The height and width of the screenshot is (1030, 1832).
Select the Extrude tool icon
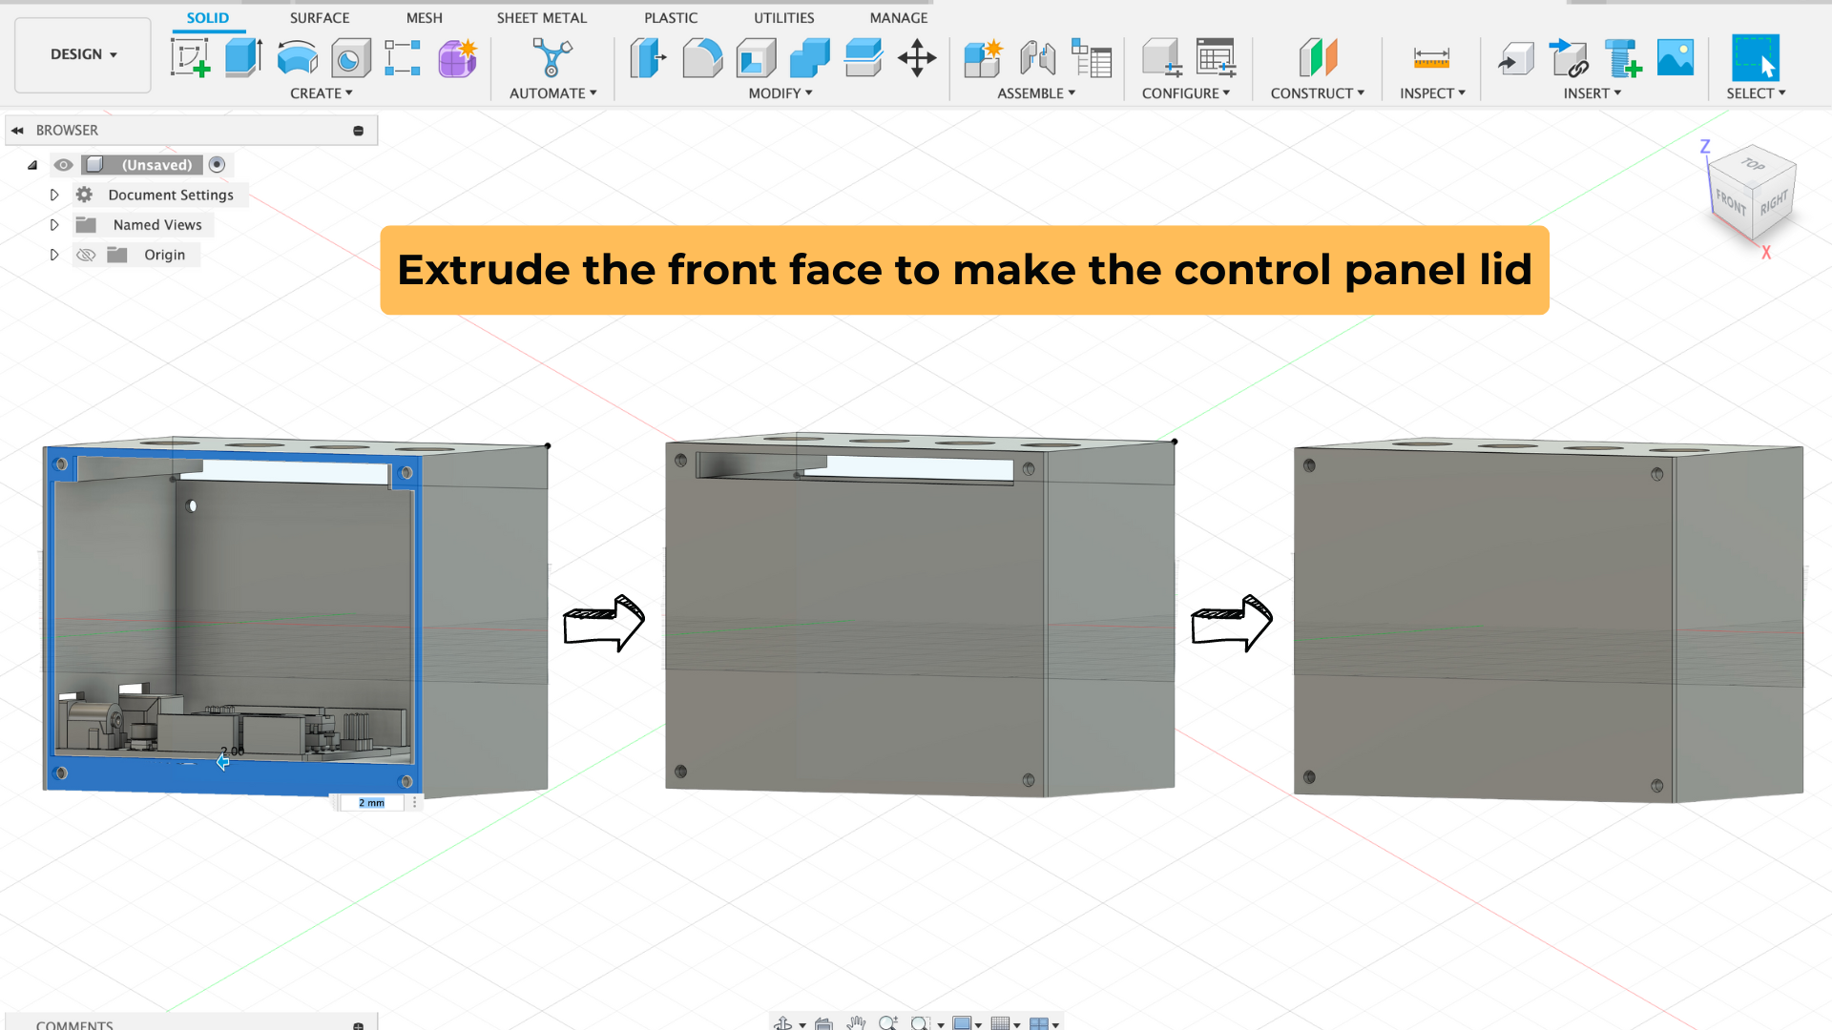[x=243, y=57]
